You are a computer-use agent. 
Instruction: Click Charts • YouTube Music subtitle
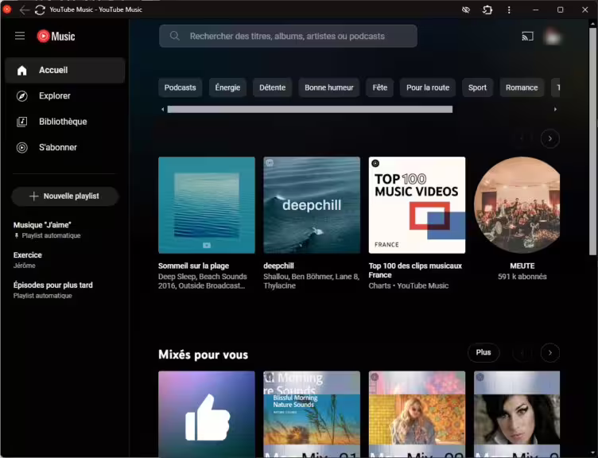(x=409, y=285)
